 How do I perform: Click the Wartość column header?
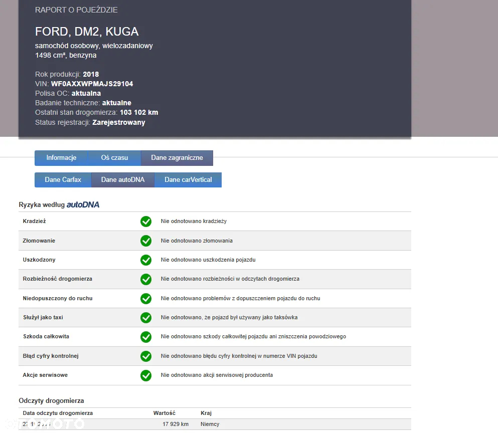coord(164,413)
